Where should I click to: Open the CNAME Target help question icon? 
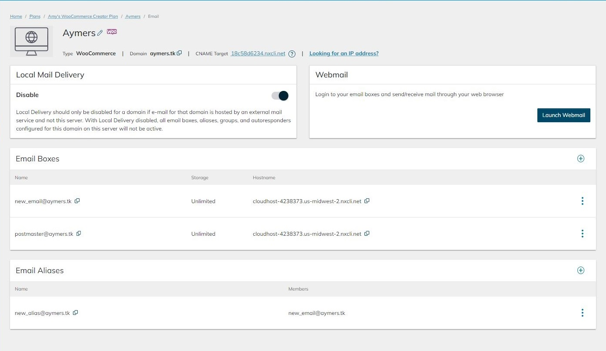coord(292,54)
